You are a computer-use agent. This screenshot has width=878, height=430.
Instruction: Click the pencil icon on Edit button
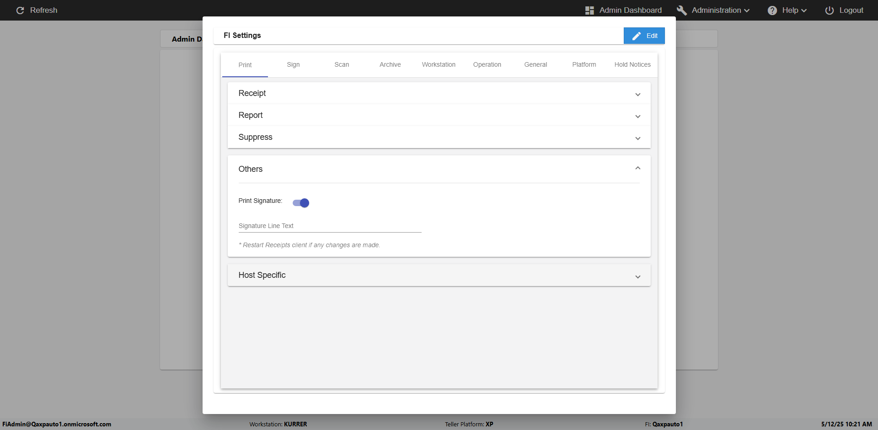pyautogui.click(x=636, y=36)
